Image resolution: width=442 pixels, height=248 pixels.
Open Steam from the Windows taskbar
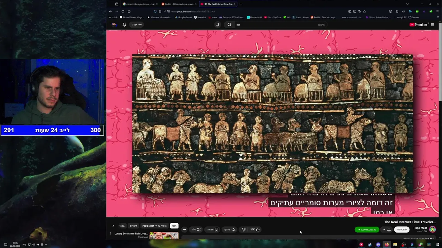(x=369, y=245)
